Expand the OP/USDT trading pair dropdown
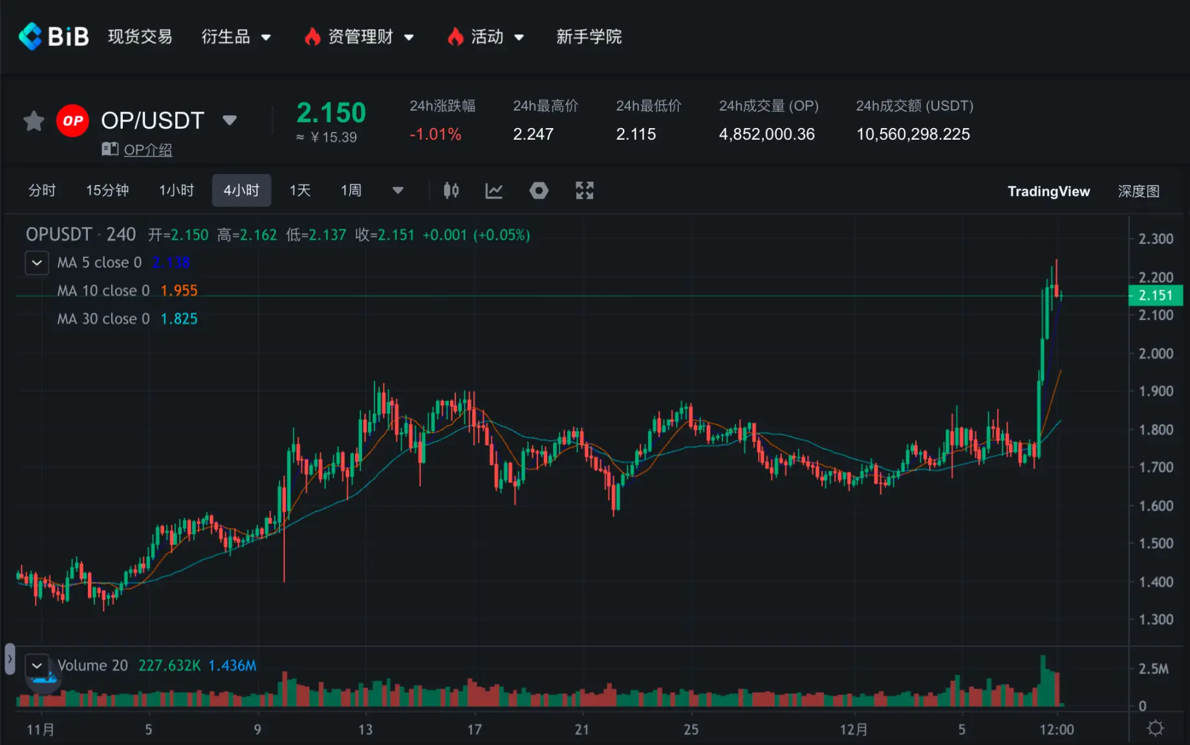 click(x=230, y=120)
